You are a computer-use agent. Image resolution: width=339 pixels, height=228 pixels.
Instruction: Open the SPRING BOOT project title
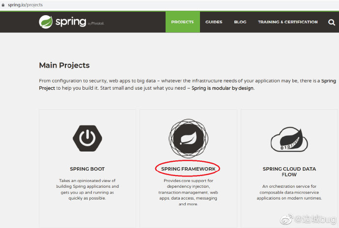pos(87,169)
